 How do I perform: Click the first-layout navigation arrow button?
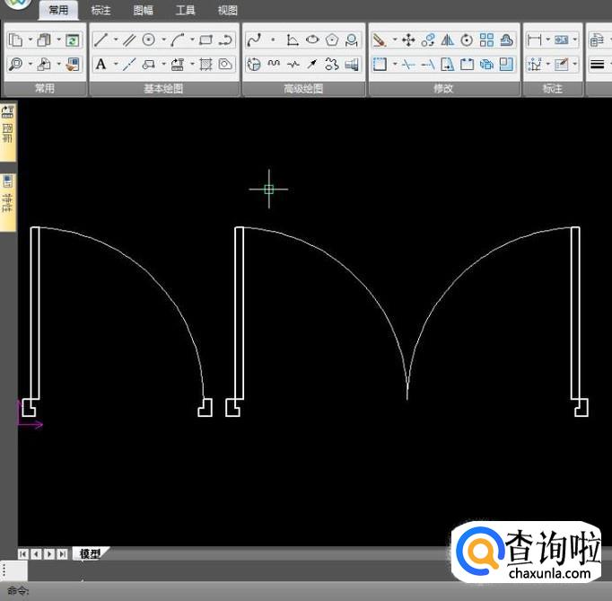pos(23,554)
